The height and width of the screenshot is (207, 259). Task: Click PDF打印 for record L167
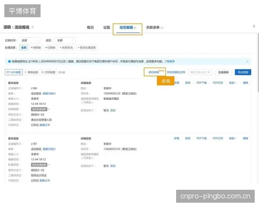click(218, 138)
